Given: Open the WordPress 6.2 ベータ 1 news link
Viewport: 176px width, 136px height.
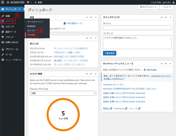Looking at the screenshot, I should [113, 85].
